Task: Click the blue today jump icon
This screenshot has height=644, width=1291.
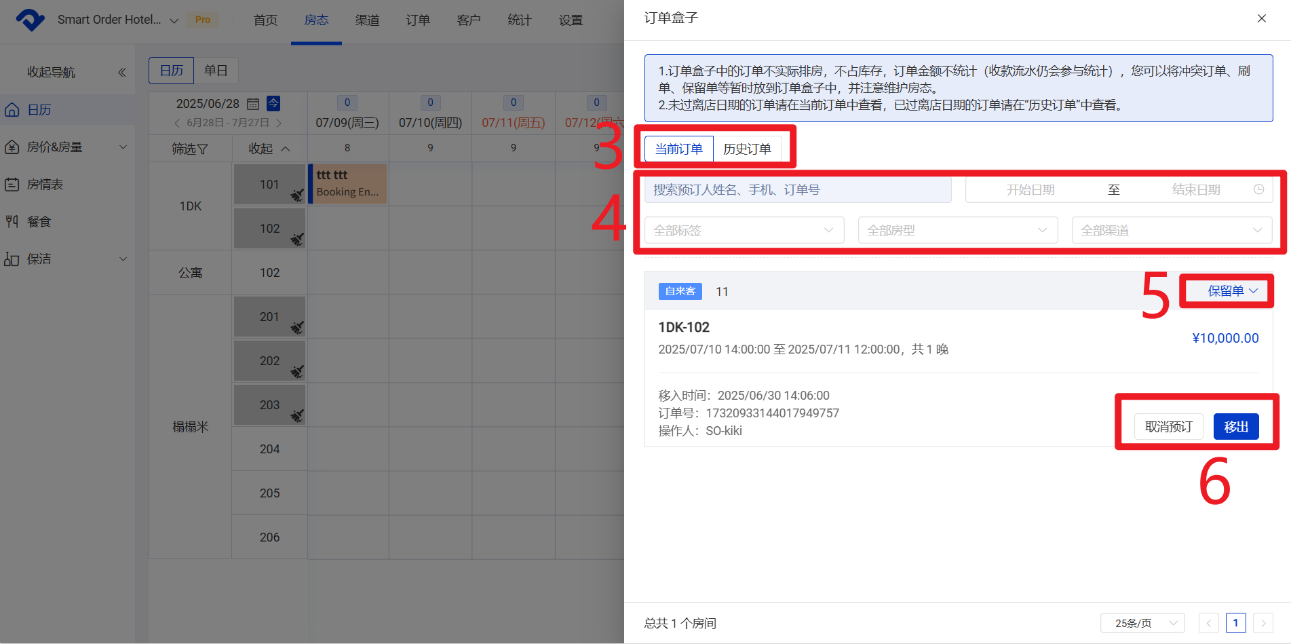Action: (273, 103)
